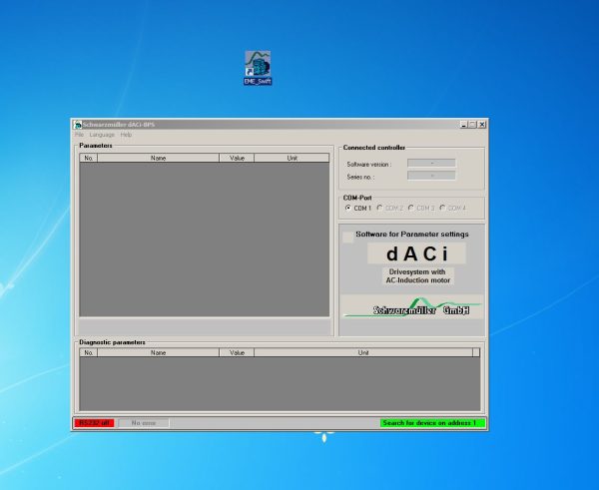599x490 pixels.
Task: Select the COM 2 radio button
Action: tap(379, 208)
